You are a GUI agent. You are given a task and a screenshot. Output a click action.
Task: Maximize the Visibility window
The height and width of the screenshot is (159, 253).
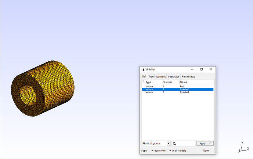(202, 69)
